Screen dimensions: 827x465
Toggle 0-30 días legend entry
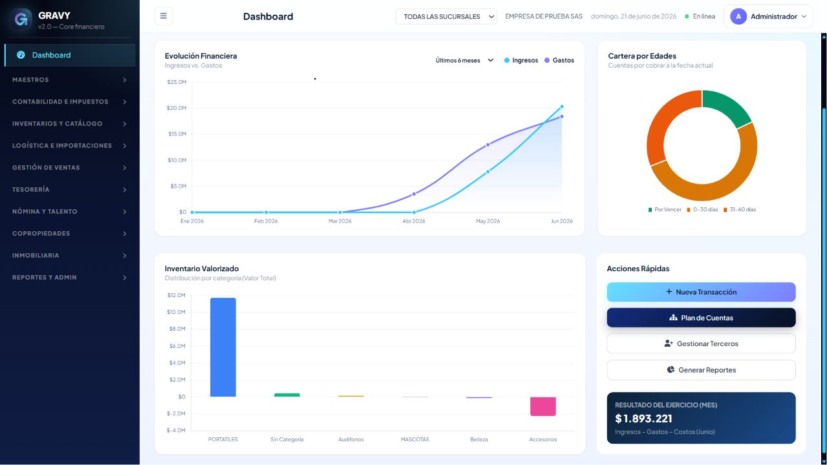pos(702,209)
